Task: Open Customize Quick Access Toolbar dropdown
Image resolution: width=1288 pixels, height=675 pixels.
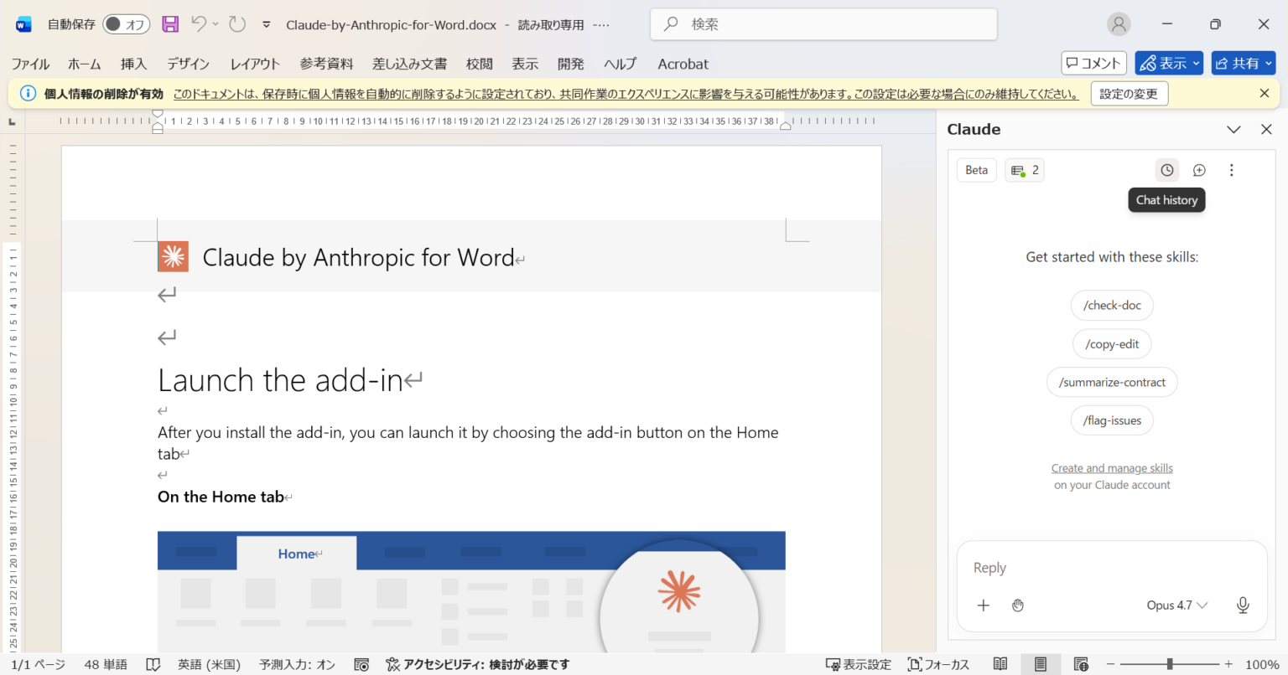Action: (267, 24)
